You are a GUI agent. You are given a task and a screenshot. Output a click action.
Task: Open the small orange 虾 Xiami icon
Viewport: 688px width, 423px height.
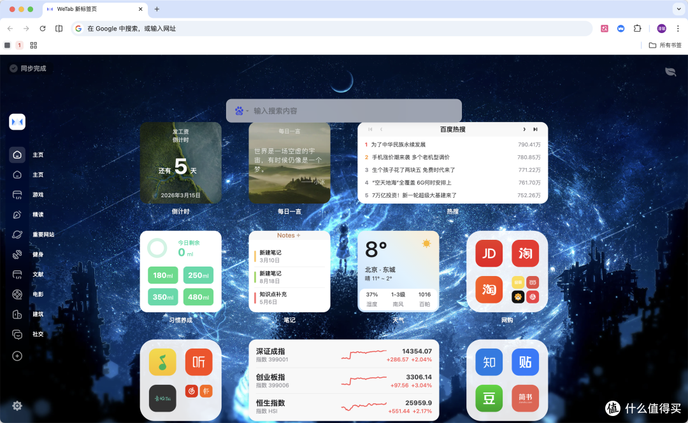coord(206,391)
